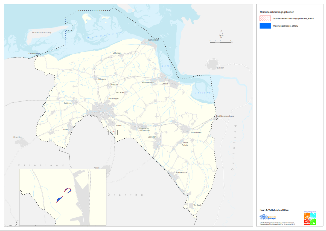Click the Eemshaven label on the map
Screen dimensions: 326x231
153,40
